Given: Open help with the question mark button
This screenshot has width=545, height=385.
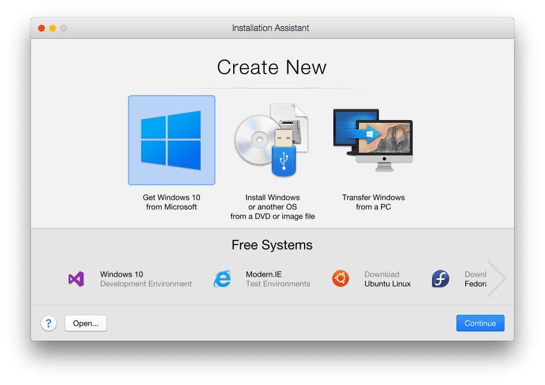Looking at the screenshot, I should click(49, 323).
